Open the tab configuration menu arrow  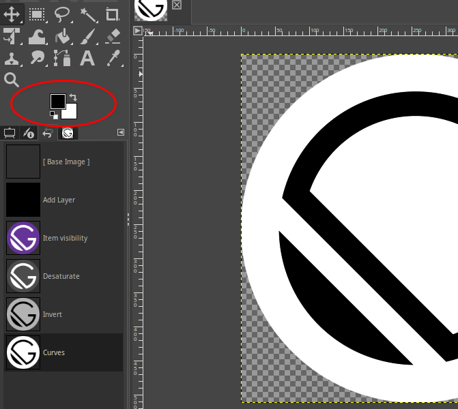(121, 132)
